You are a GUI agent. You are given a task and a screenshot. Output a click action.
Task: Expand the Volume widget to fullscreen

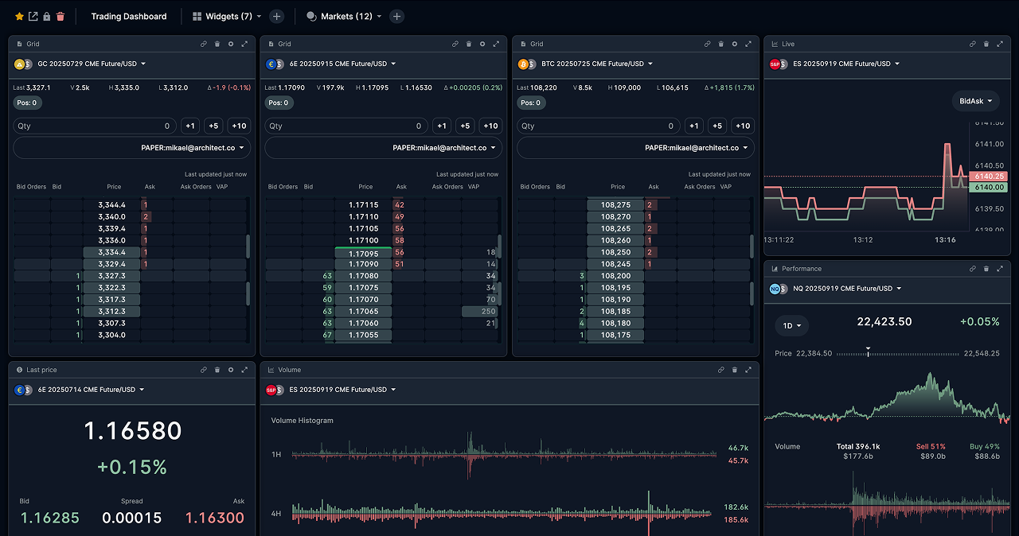pos(747,369)
